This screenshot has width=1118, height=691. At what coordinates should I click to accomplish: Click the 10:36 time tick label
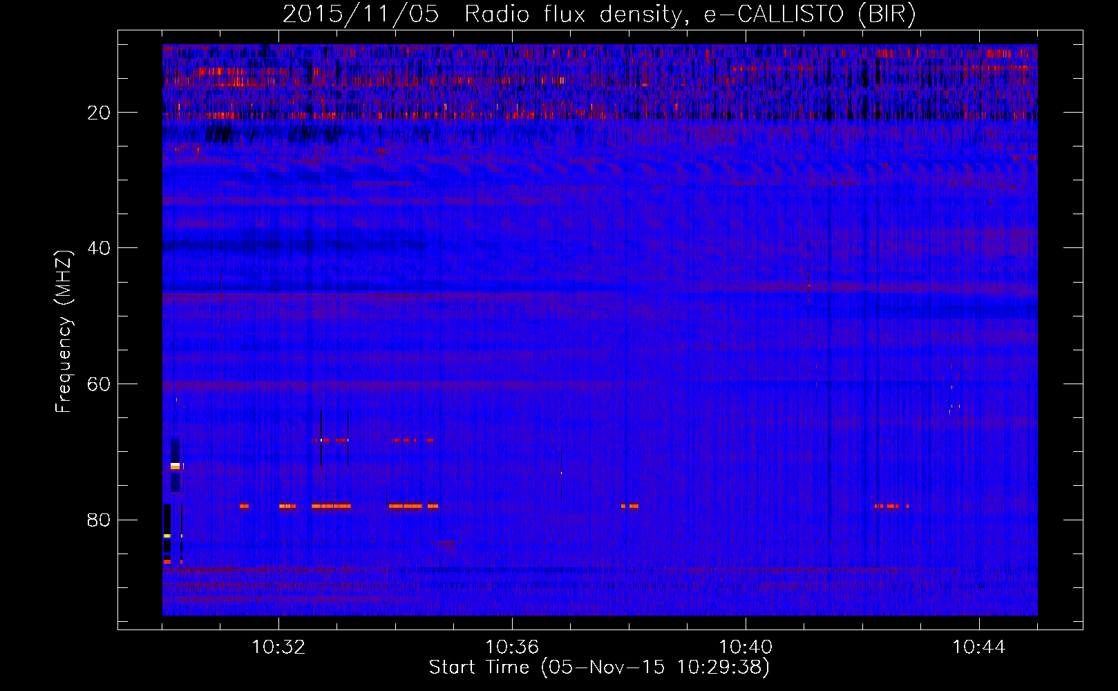[x=512, y=647]
